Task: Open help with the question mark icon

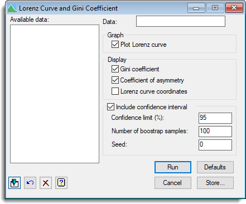Action: point(61,183)
